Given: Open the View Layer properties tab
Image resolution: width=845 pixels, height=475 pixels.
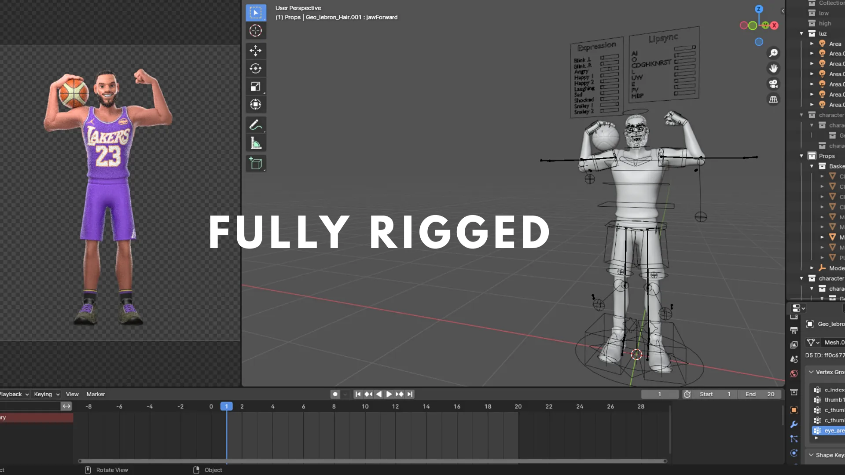Looking at the screenshot, I should point(794,345).
